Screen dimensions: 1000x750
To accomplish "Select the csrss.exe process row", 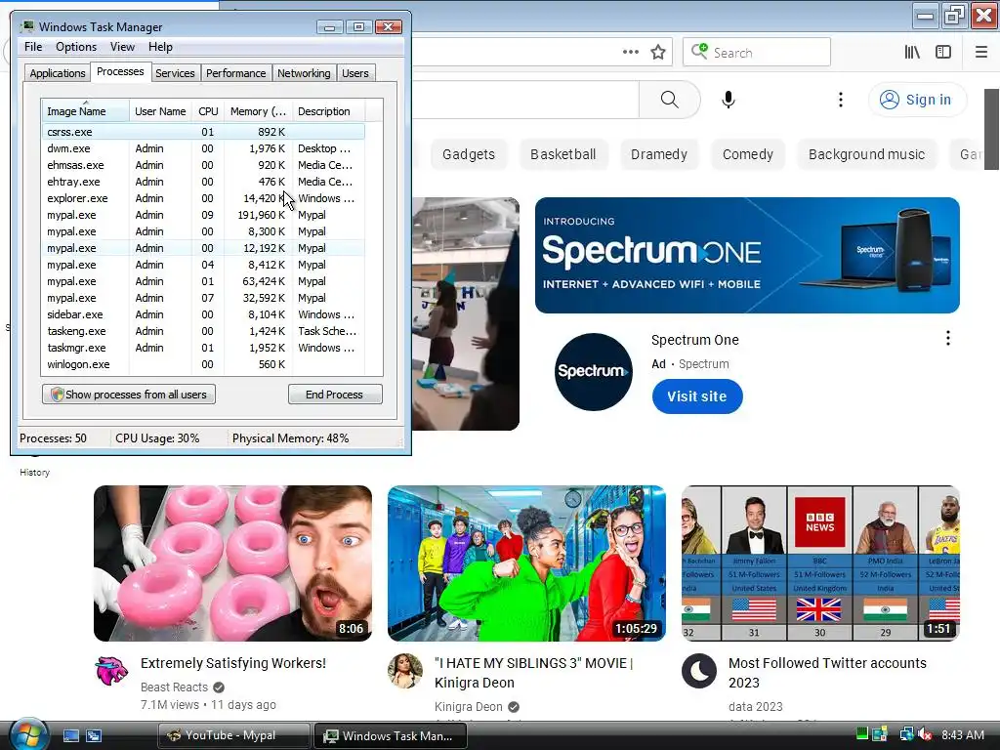I will (x=203, y=132).
